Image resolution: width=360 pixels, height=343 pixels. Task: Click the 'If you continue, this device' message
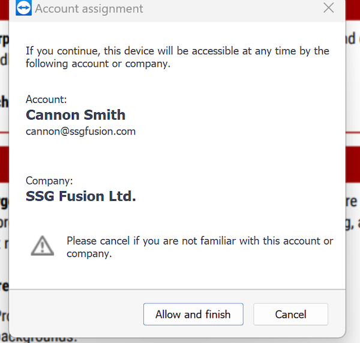(178, 57)
